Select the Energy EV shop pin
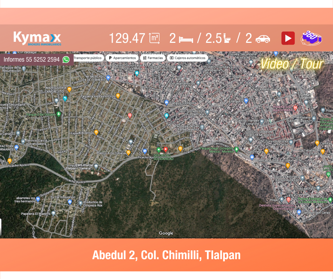 (246, 101)
